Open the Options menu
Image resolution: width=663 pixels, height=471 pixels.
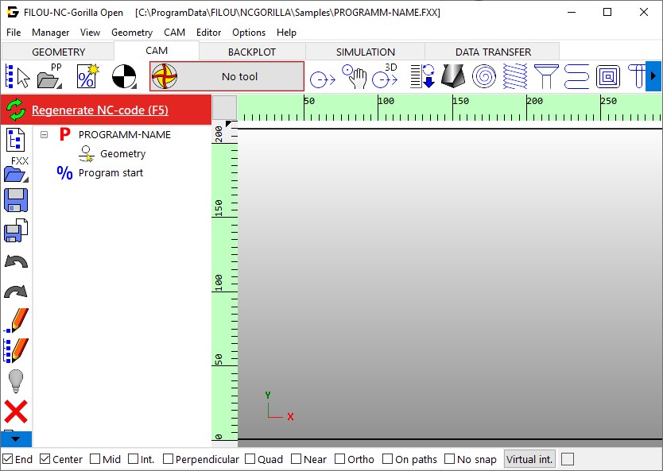pos(249,33)
